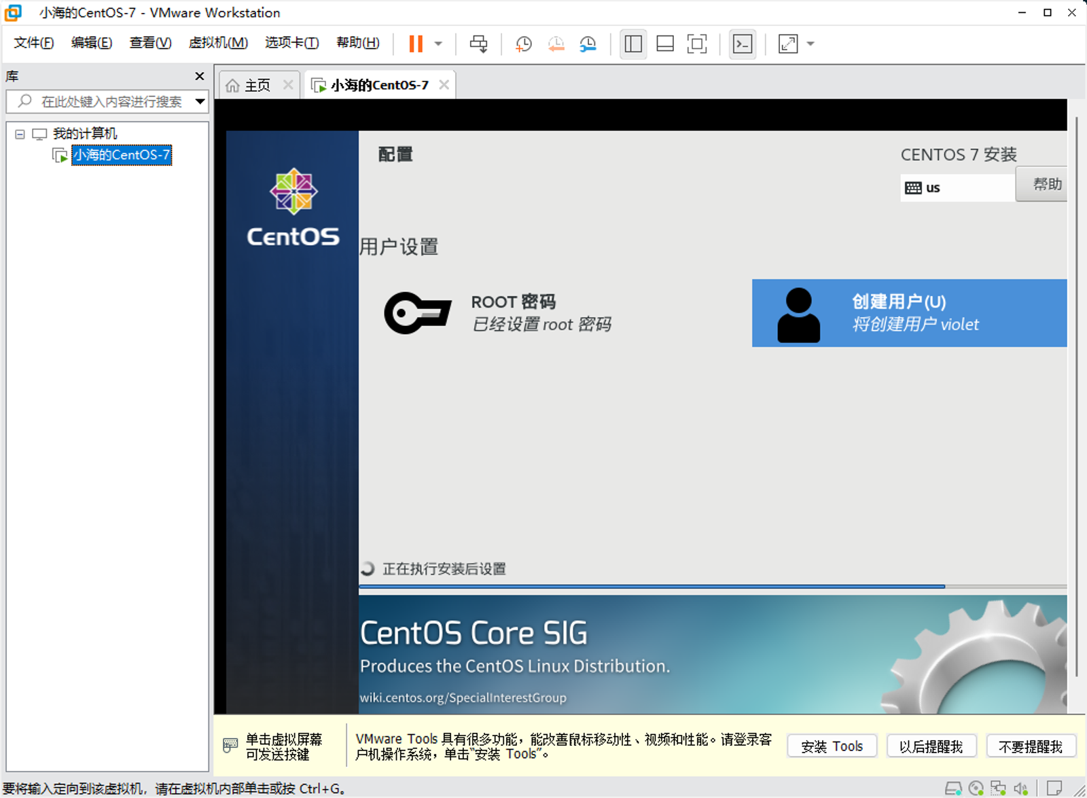Select 小海的CentOS-7 in the library tree
Viewport: 1087px width, 798px height.
click(x=122, y=155)
